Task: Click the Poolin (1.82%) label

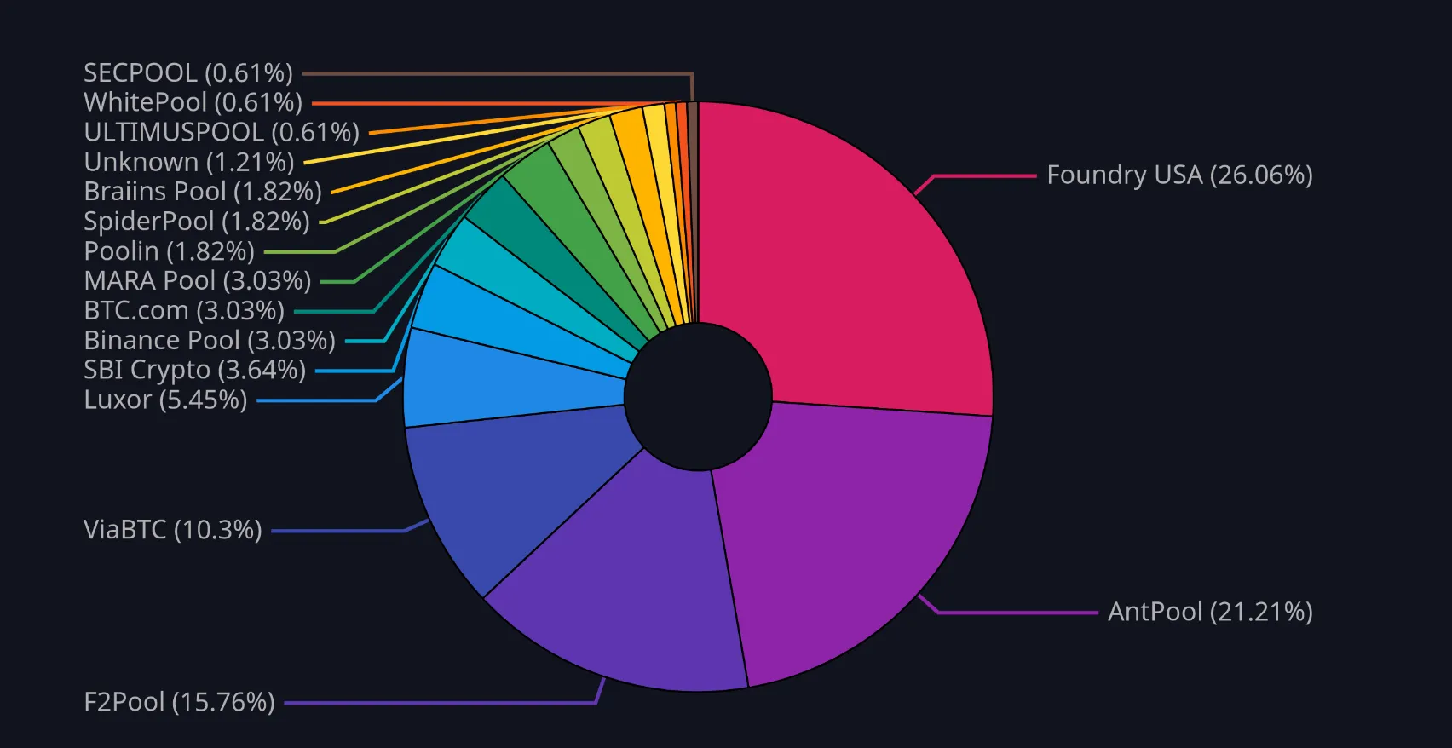Action: tap(170, 251)
